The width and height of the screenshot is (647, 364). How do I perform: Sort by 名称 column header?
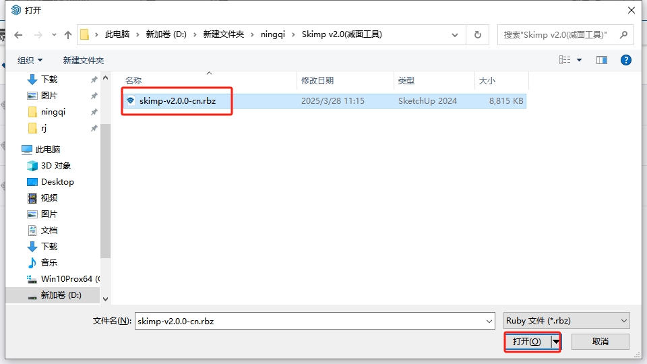[133, 80]
